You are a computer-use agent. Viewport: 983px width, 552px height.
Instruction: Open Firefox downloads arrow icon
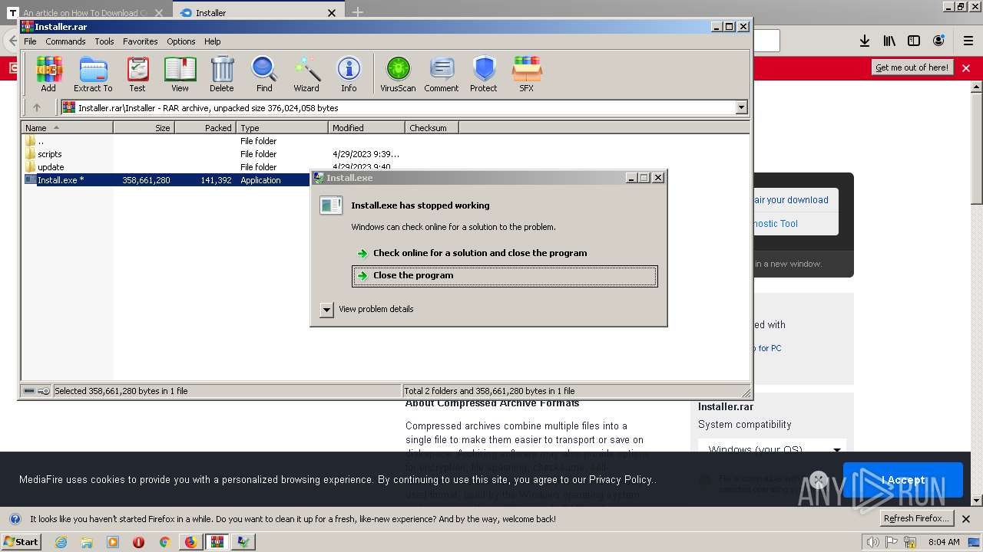point(864,41)
